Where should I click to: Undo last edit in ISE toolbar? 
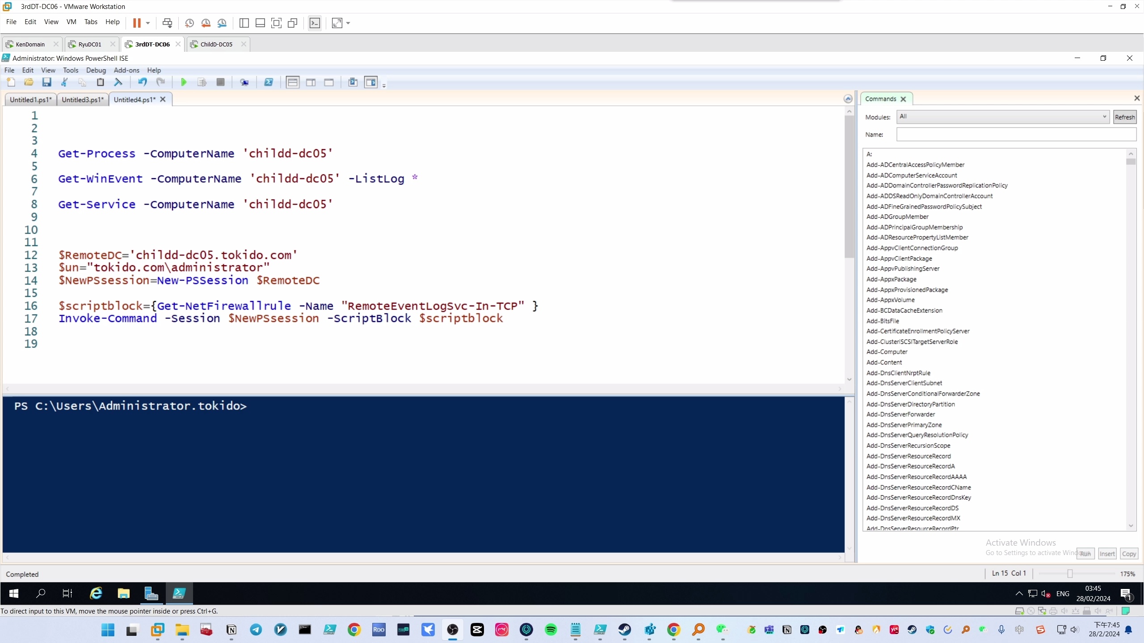click(142, 82)
